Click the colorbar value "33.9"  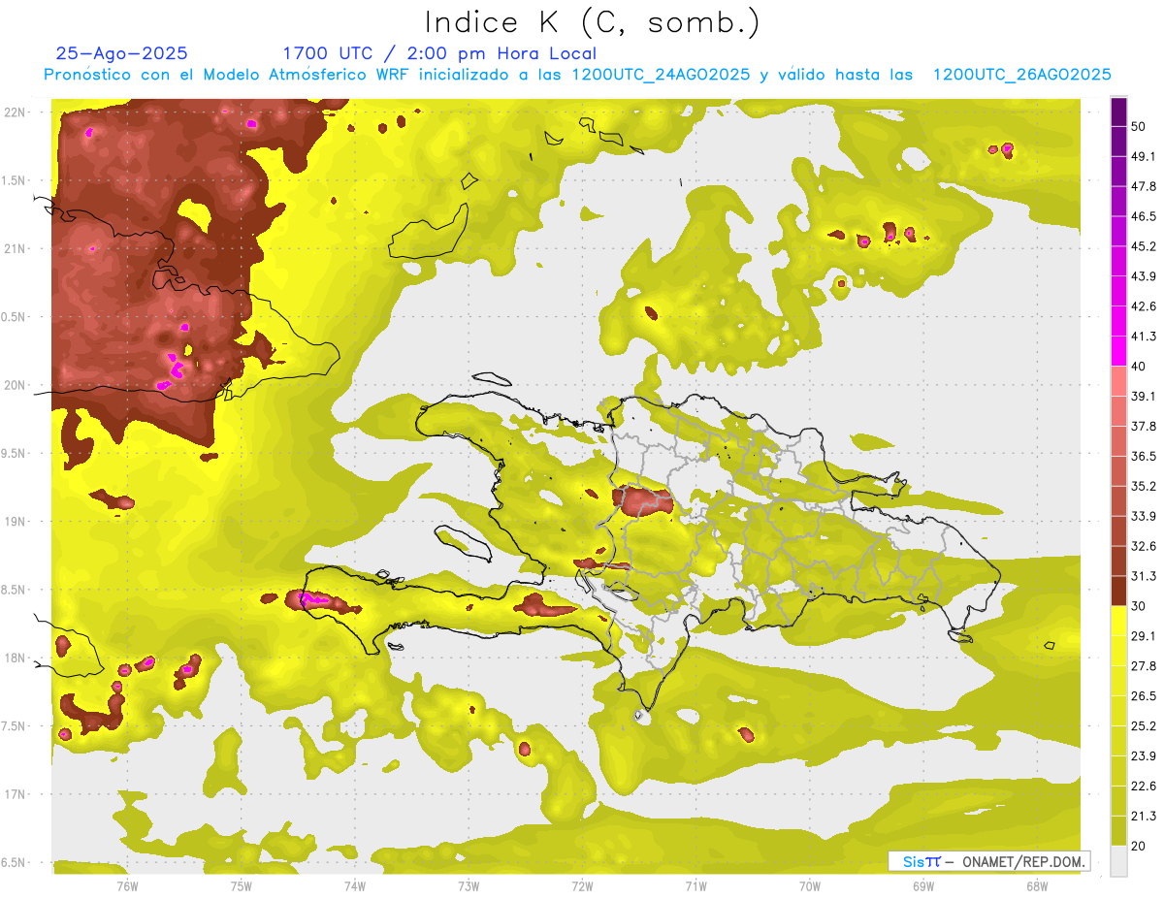click(x=1144, y=516)
